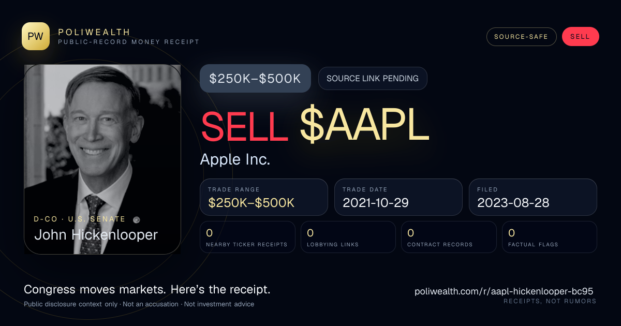Click the $AAPL ticker heading
Viewport: 621px width, 326px height.
coord(365,127)
